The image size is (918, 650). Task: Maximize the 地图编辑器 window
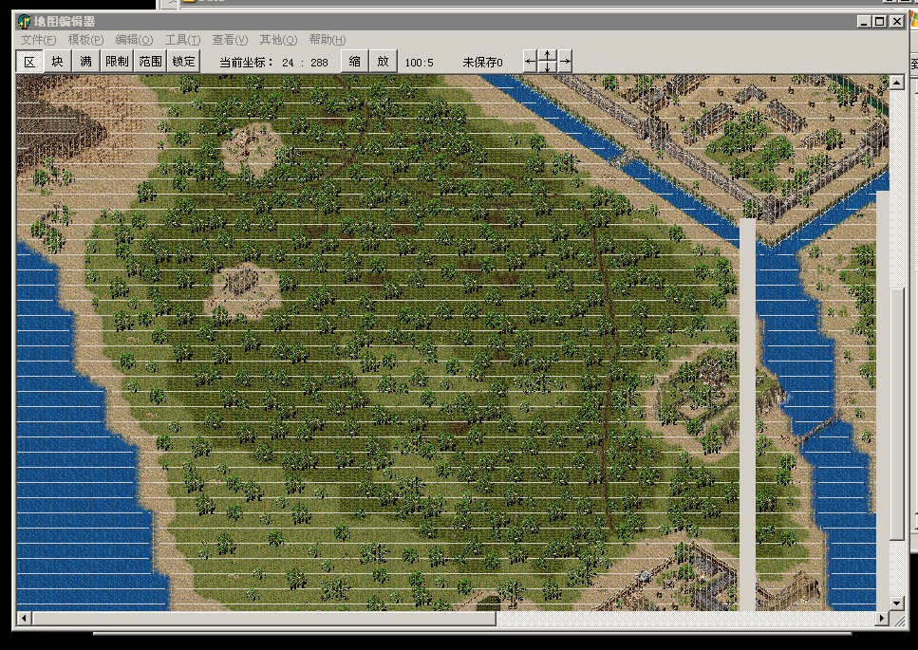click(x=879, y=22)
